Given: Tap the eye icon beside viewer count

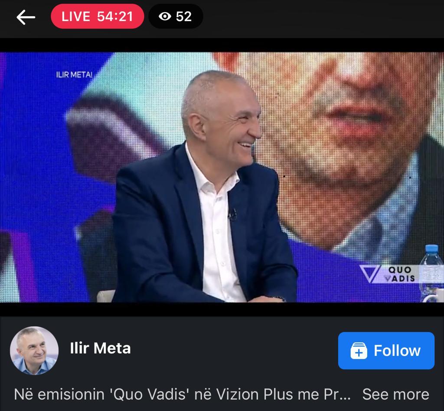Looking at the screenshot, I should pyautogui.click(x=165, y=16).
